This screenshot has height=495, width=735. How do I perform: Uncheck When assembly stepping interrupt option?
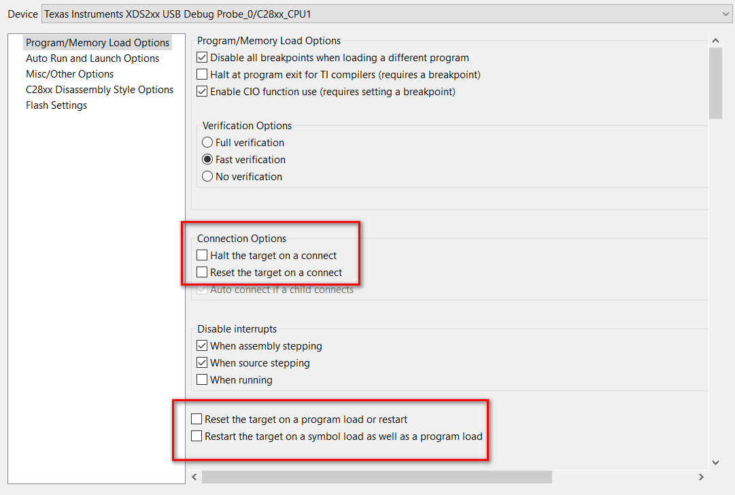click(202, 346)
